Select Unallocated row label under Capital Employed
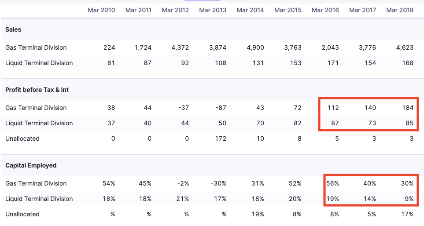 coord(22,214)
